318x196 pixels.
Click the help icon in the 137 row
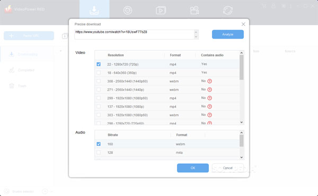tap(210, 107)
